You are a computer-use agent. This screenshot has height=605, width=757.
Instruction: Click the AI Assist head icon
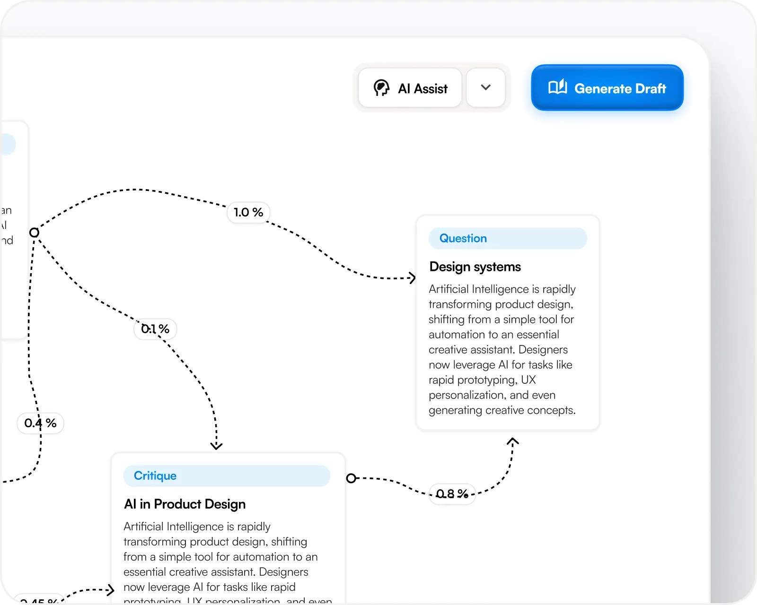(x=381, y=88)
